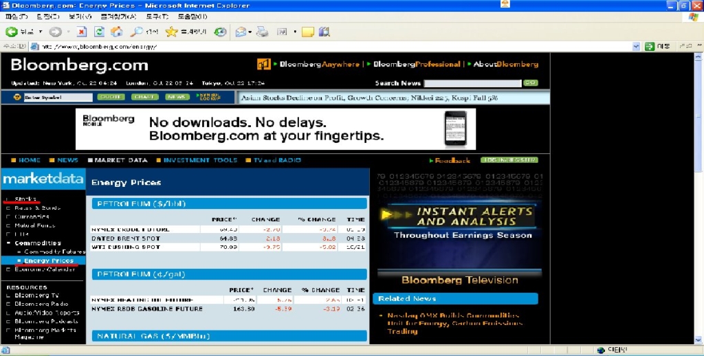Viewport: 704px width, 356px height.
Task: Expand the Stocks section in sidebar
Action: (8, 199)
